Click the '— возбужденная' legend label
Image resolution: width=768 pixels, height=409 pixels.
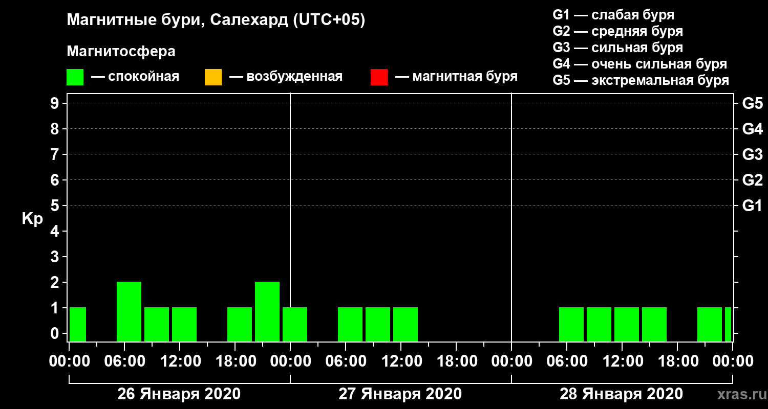(286, 77)
